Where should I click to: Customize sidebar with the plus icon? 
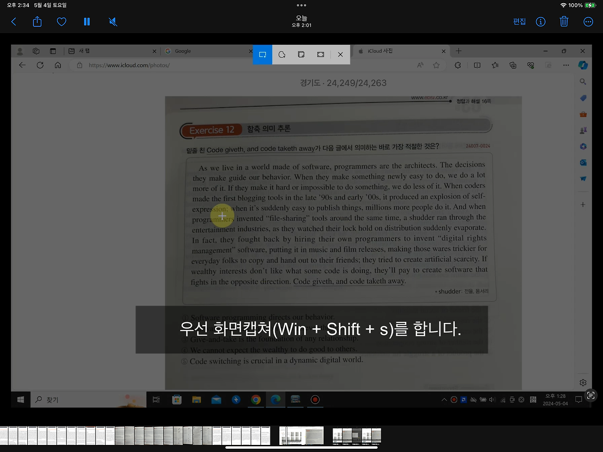tap(583, 205)
